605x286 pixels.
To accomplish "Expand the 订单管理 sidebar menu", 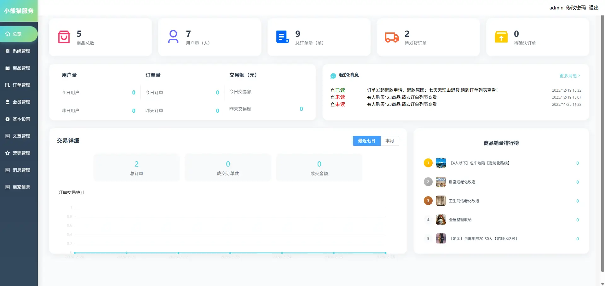I will [19, 85].
